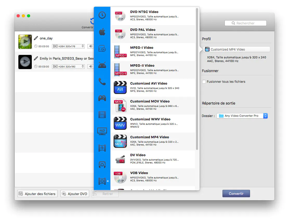The height and width of the screenshot is (221, 289).
Task: Click Ajouter des fichiers button
Action: pyautogui.click(x=37, y=194)
